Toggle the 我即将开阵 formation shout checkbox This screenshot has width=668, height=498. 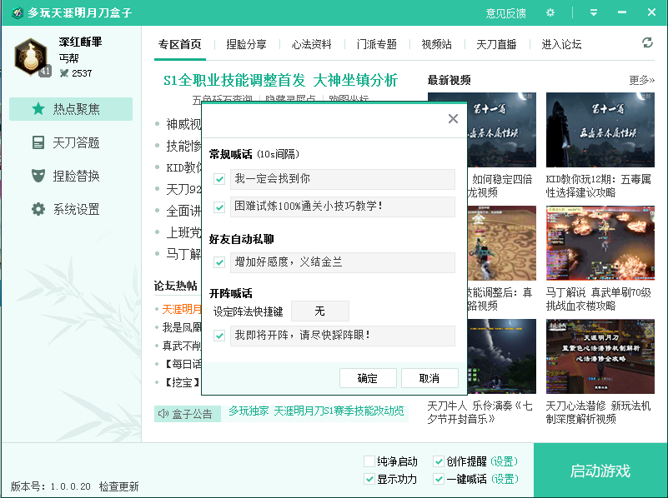click(219, 336)
